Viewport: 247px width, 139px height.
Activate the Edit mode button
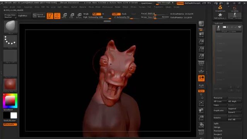coord(50,16)
